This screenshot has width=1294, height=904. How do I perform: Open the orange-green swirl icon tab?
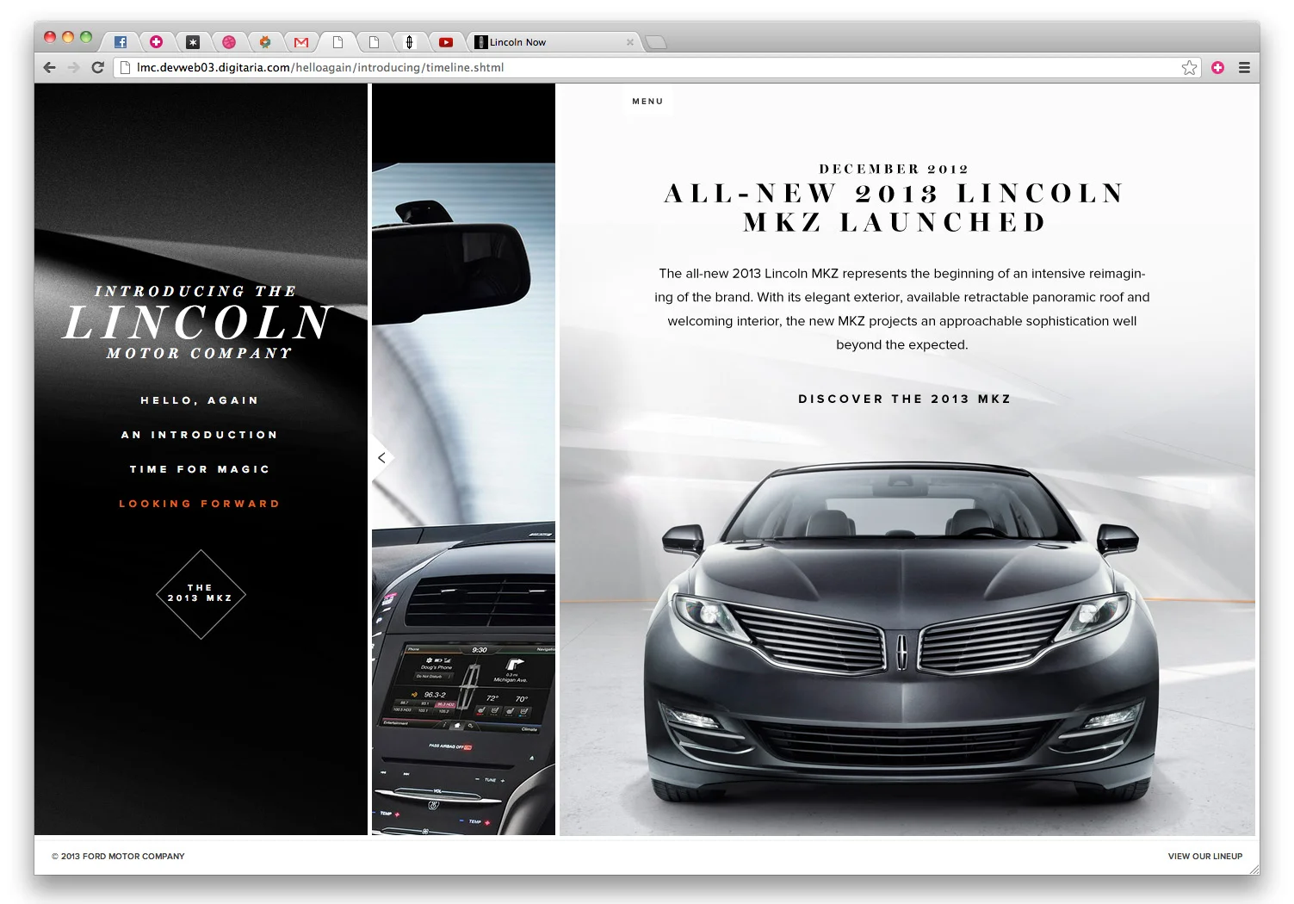pyautogui.click(x=265, y=42)
